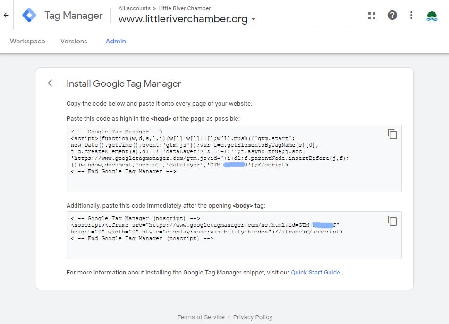The image size is (449, 324).
Task: Switch to the Versions tab
Action: [x=74, y=41]
